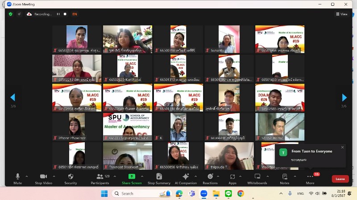Open Microsoft Teams from the taskbar

191,193
